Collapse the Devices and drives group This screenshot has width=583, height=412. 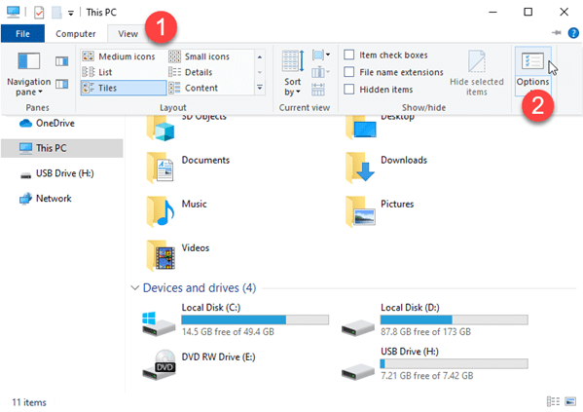(x=135, y=288)
